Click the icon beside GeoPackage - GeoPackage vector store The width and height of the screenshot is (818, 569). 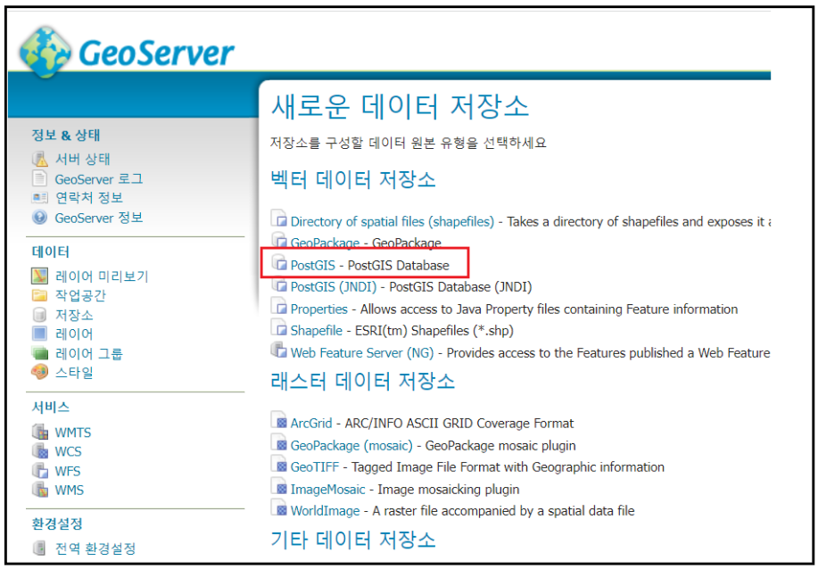coord(279,241)
